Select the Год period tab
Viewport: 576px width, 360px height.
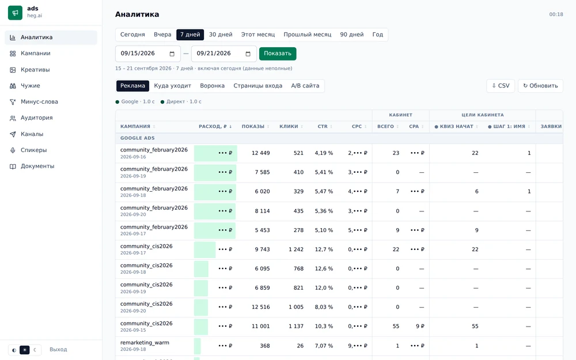[x=378, y=35]
